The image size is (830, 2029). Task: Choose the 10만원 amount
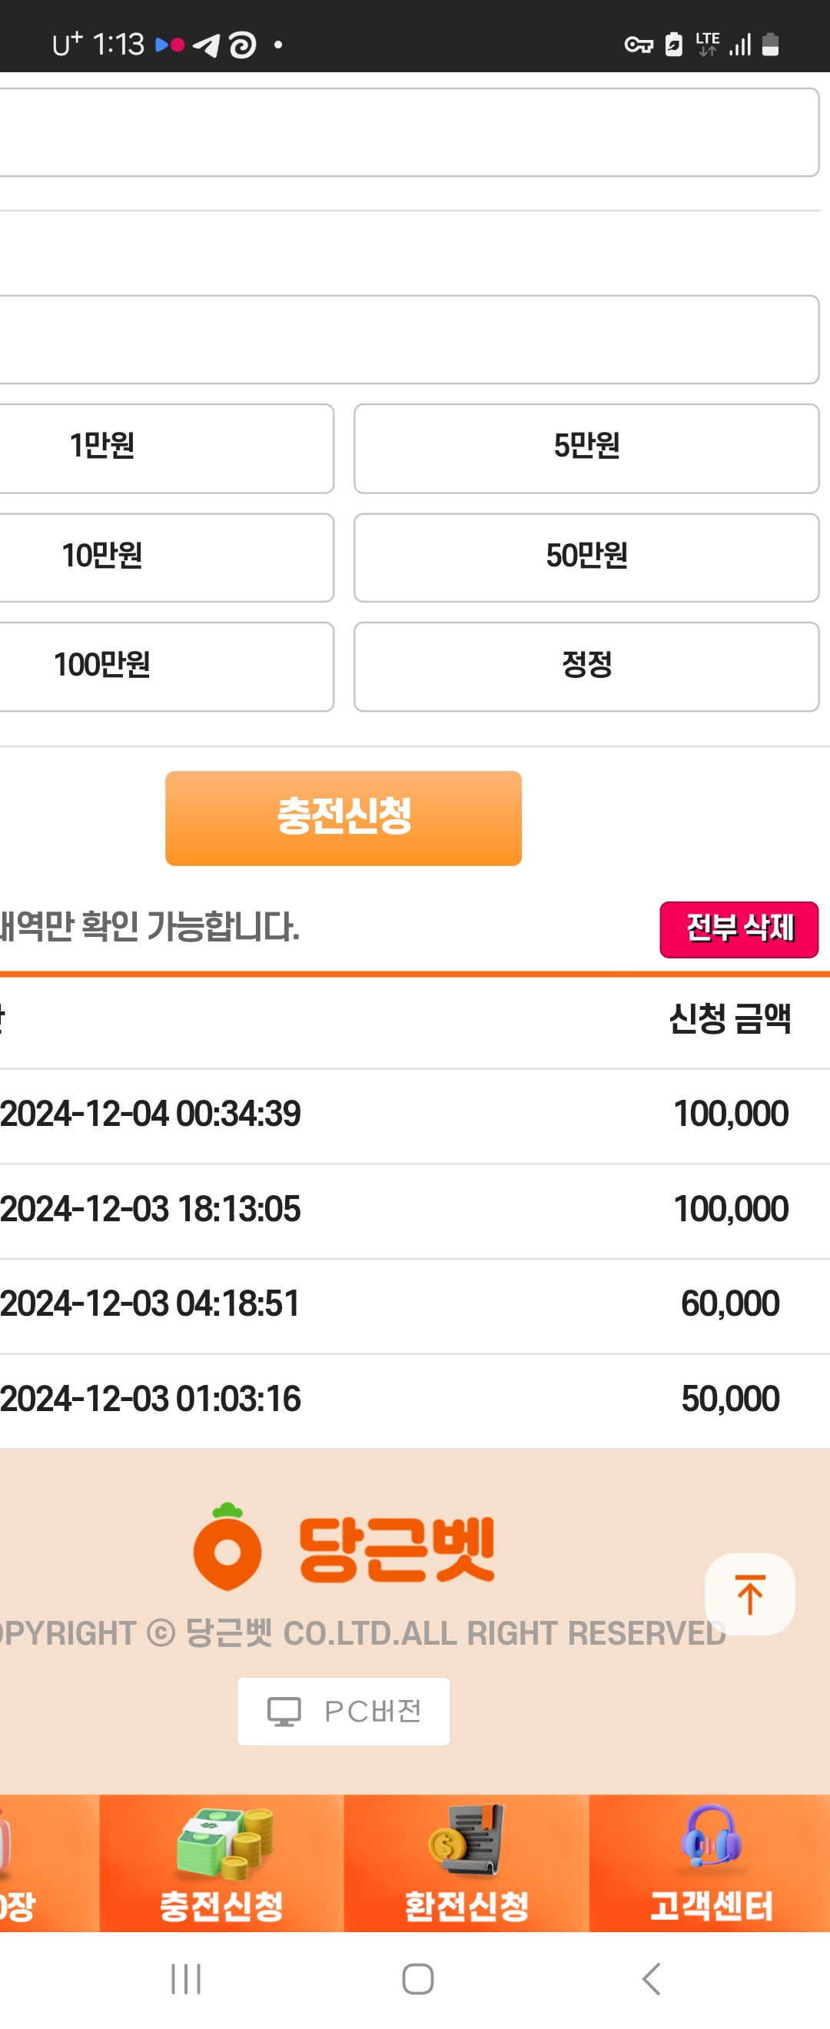(x=166, y=558)
